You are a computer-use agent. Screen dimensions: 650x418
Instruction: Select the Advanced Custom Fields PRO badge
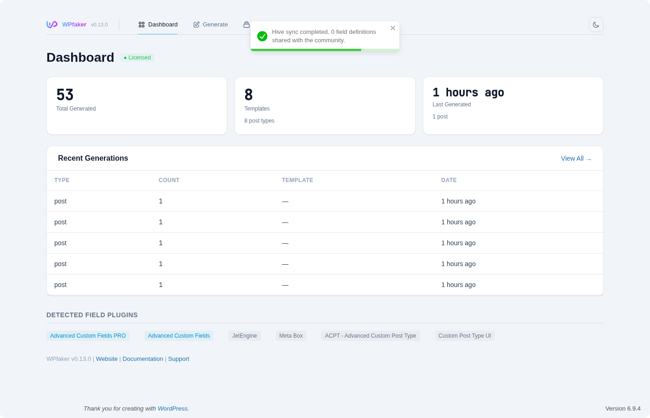(88, 335)
